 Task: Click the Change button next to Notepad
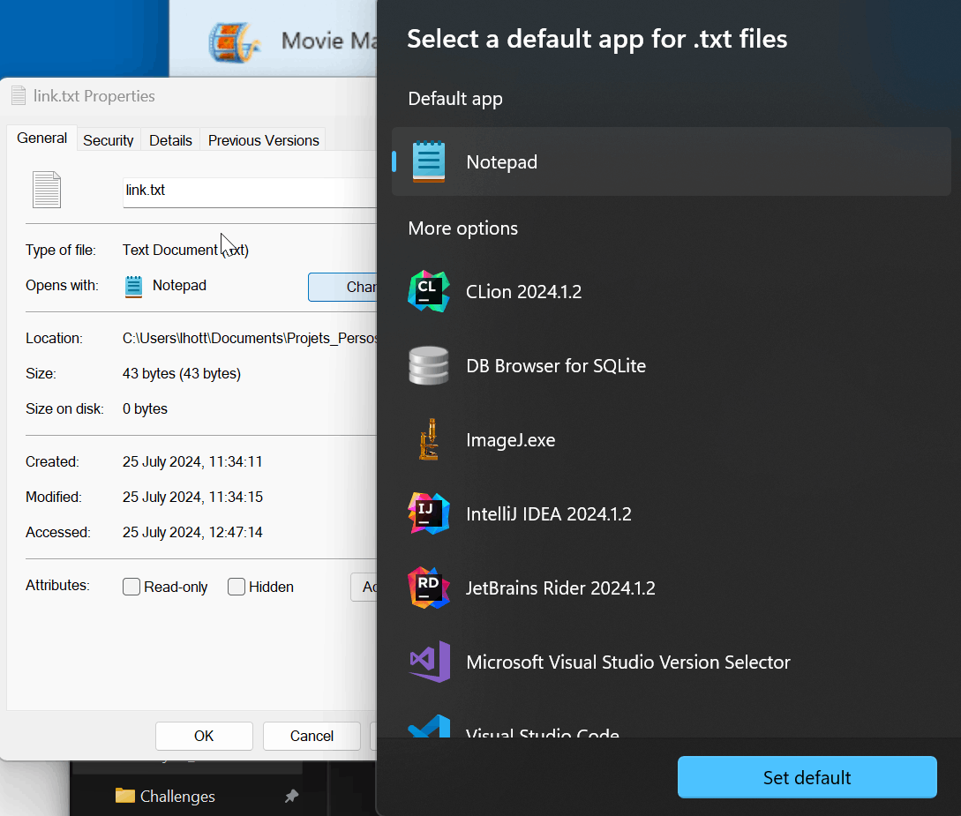pyautogui.click(x=342, y=287)
